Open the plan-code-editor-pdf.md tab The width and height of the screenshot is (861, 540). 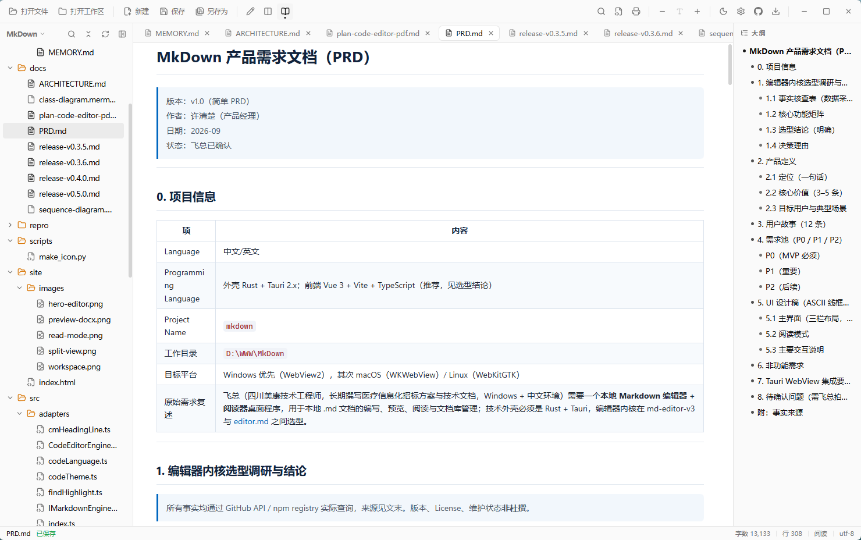coord(378,33)
